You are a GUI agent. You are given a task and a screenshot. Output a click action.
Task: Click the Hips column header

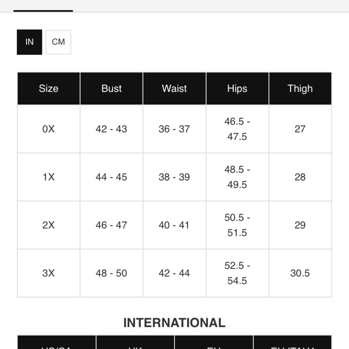(237, 88)
